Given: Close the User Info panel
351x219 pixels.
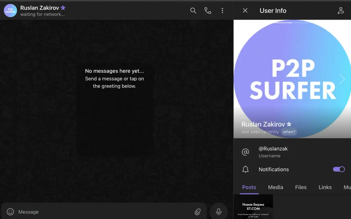Looking at the screenshot, I should (245, 11).
